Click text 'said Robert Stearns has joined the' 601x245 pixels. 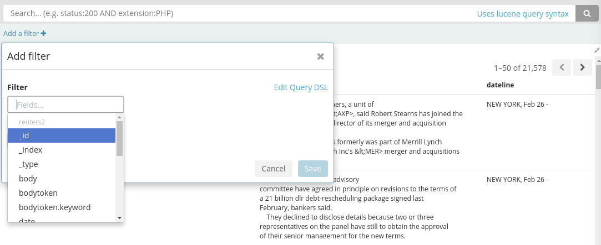coord(411,113)
